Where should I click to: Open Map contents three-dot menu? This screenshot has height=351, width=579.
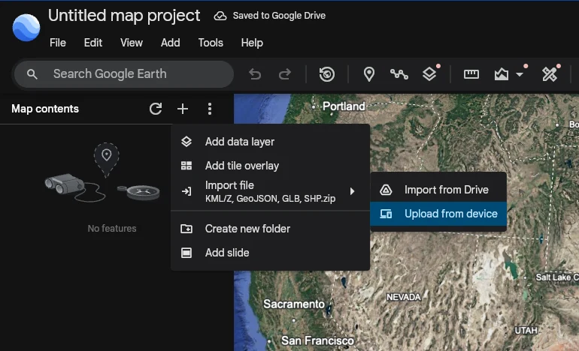coord(209,109)
